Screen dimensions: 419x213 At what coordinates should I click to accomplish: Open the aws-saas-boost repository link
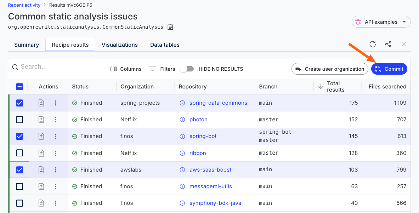point(211,170)
